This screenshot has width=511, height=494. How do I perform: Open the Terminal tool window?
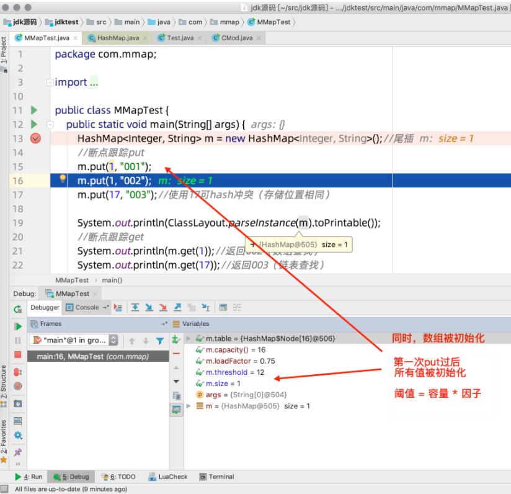[216, 477]
